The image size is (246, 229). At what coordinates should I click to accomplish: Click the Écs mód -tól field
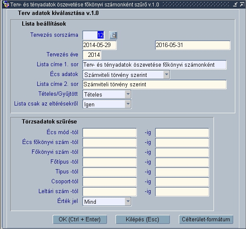pos(110,133)
